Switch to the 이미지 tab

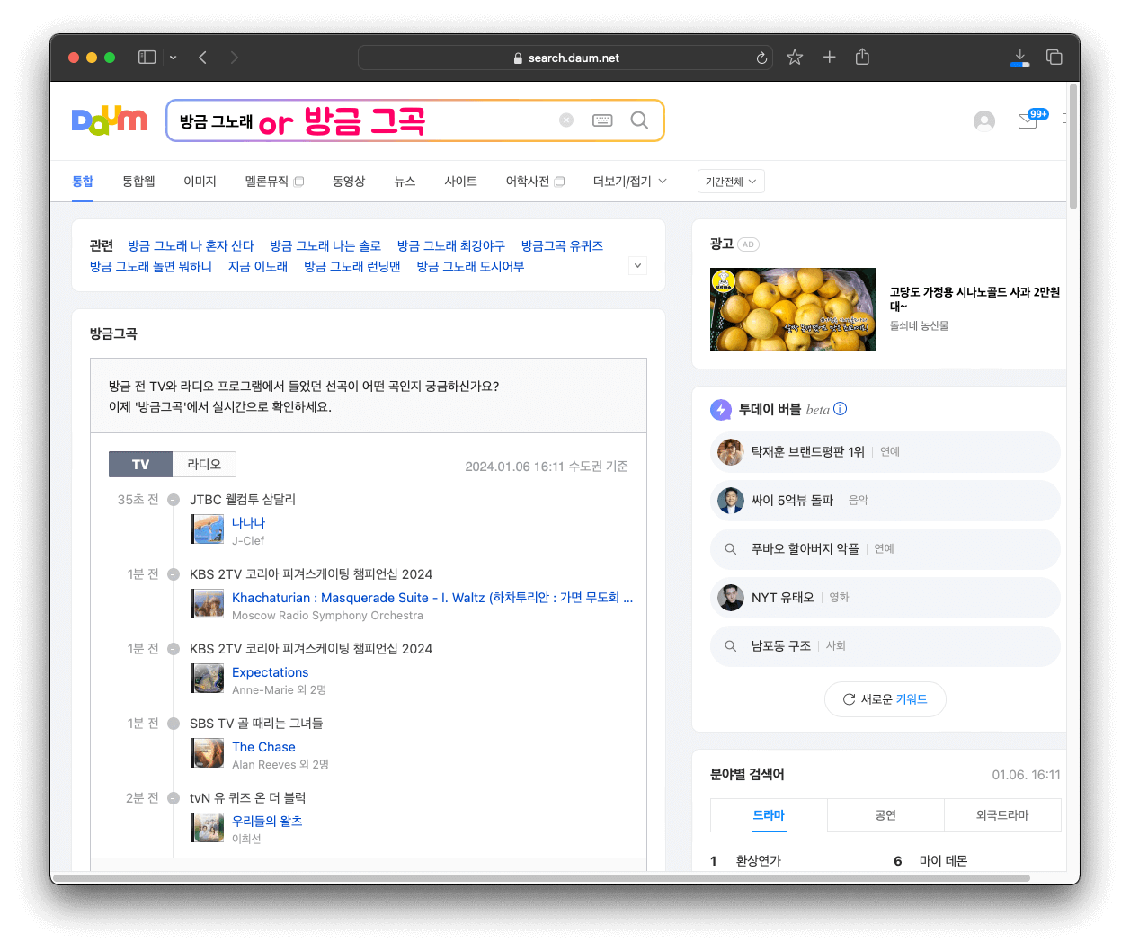(x=200, y=182)
